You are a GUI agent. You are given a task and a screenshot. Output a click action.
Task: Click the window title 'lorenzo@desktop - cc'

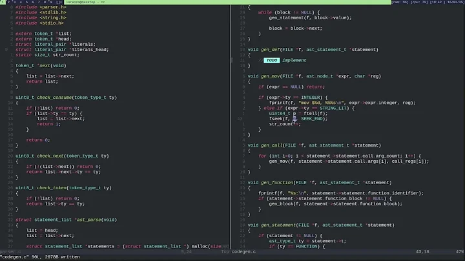pos(85,2)
